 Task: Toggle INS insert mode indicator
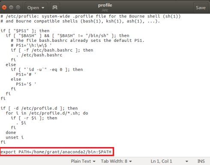pos(201,161)
